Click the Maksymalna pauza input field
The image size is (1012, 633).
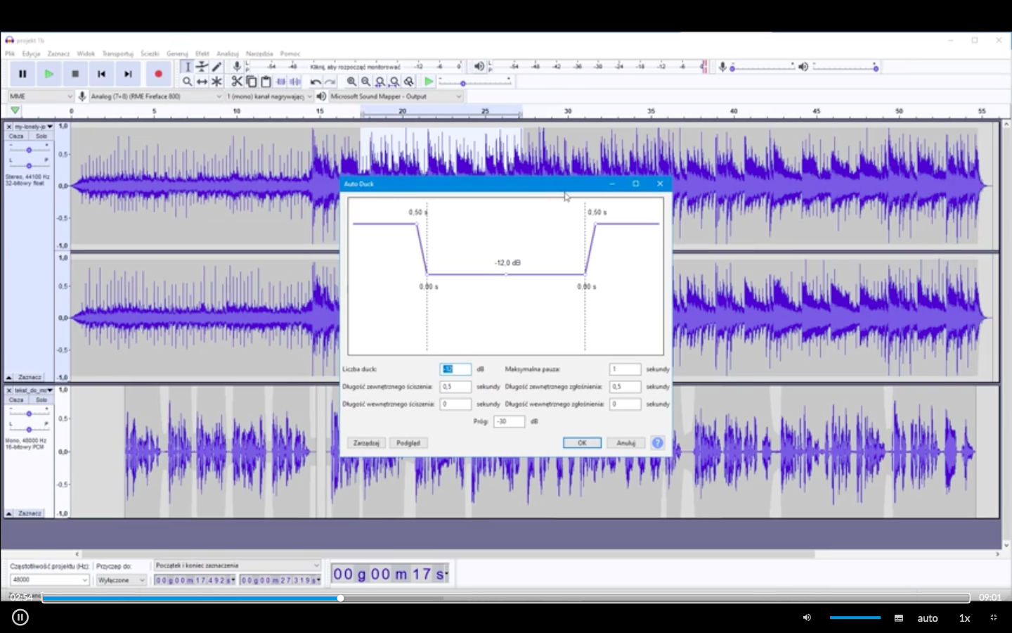[x=625, y=369]
